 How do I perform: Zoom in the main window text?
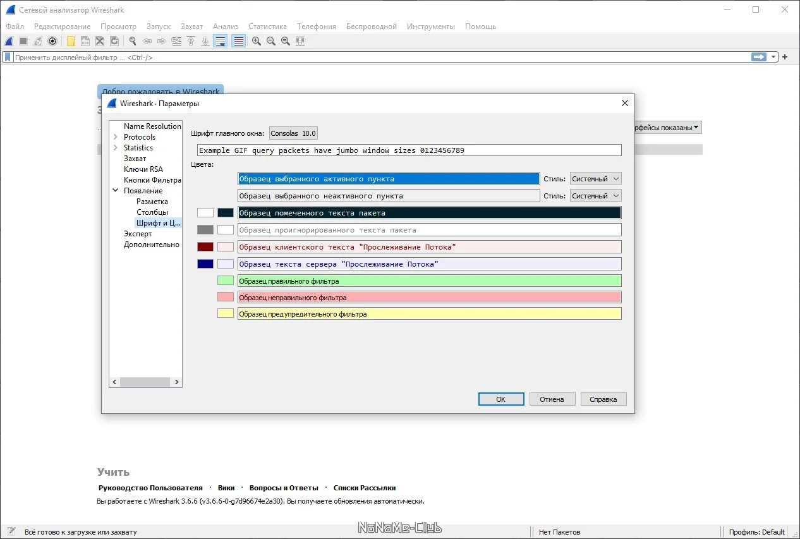[257, 41]
